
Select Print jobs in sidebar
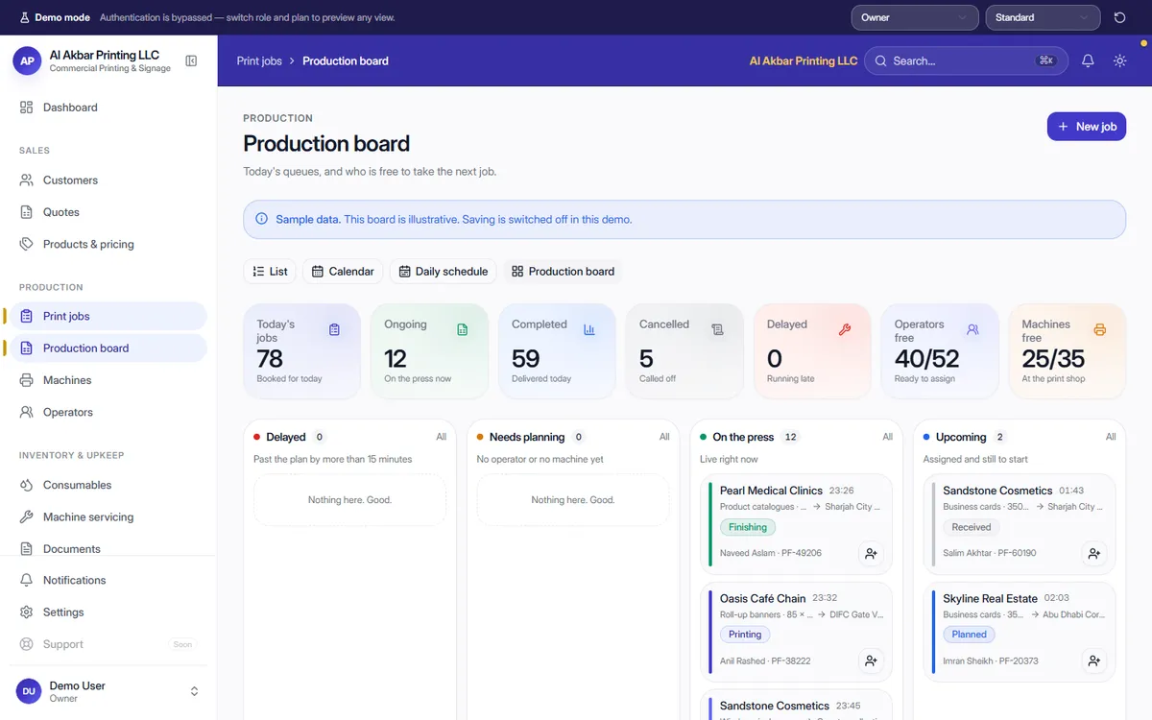[x=108, y=316]
